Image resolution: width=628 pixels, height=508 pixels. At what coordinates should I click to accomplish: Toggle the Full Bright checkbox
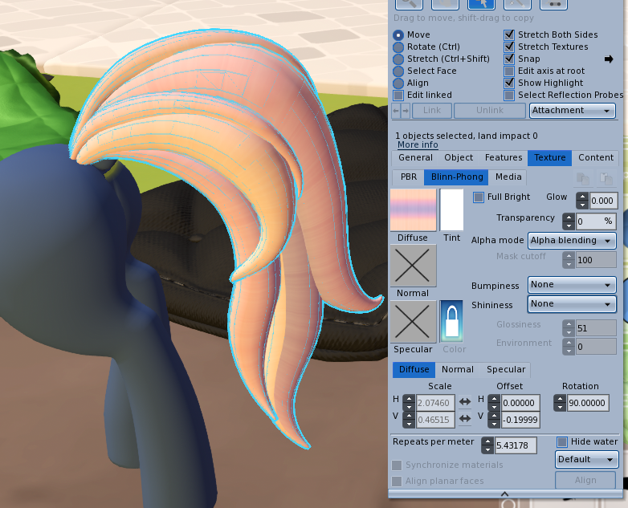click(x=478, y=197)
